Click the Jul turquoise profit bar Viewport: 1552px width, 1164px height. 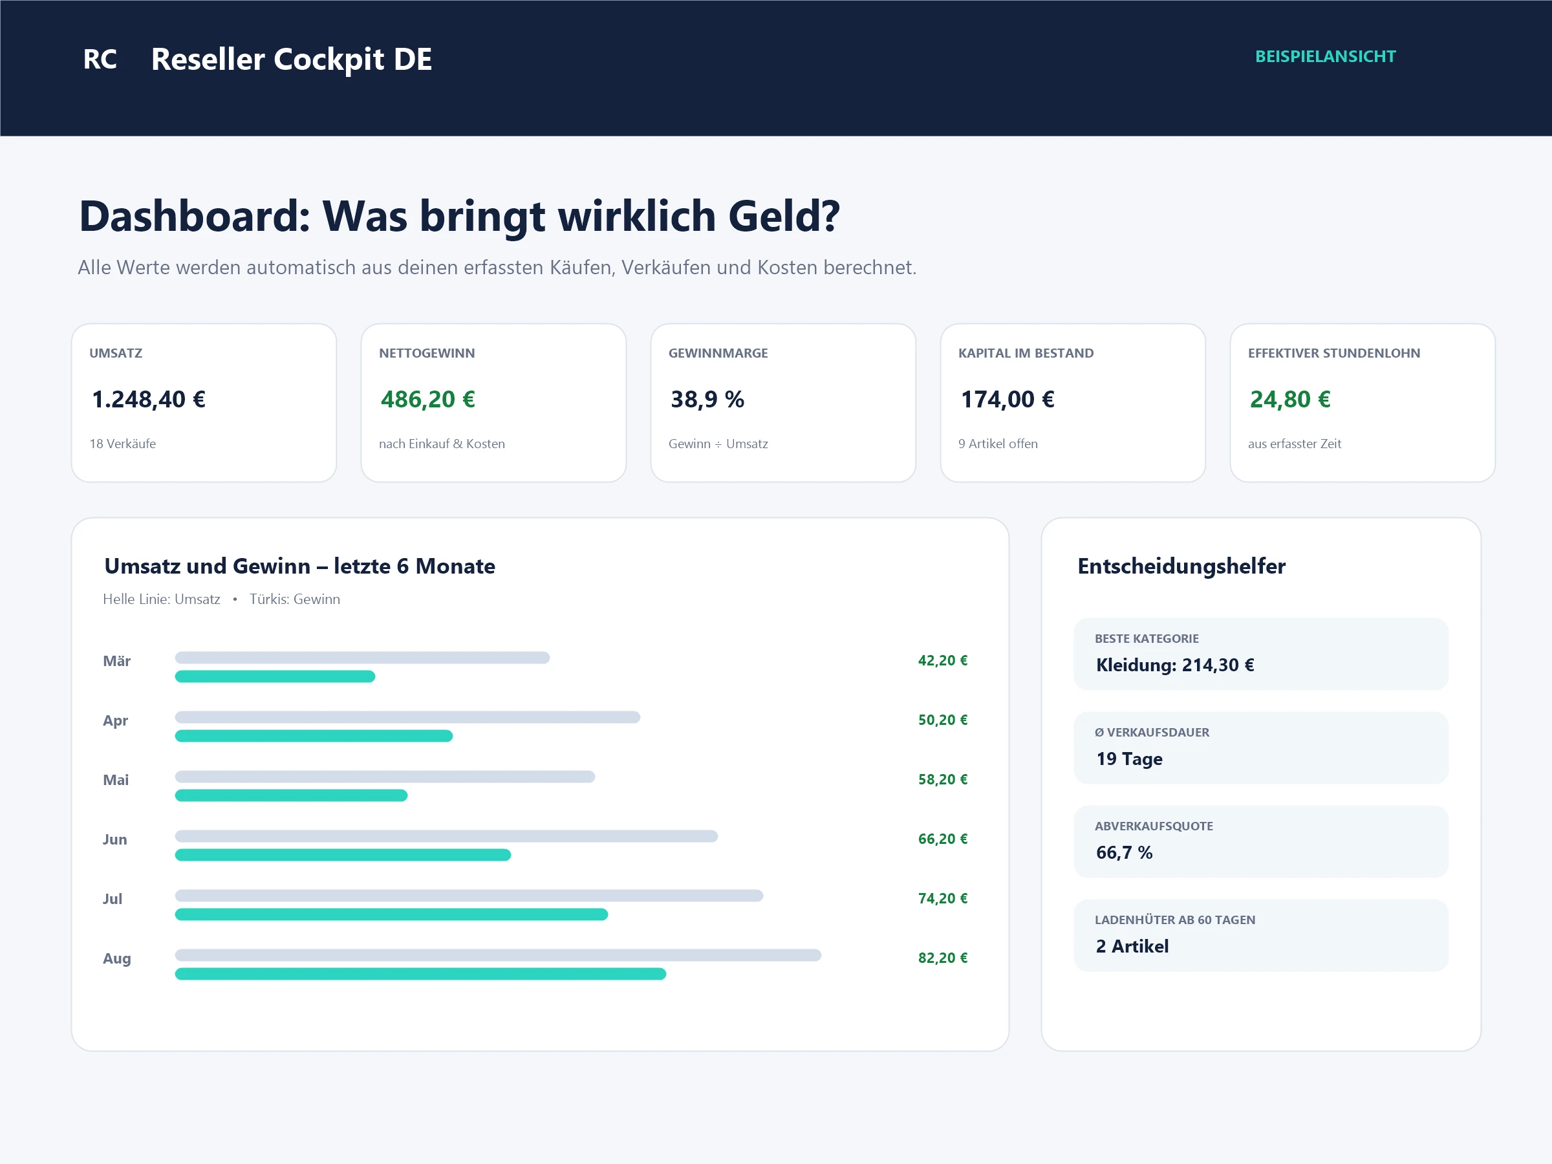tap(391, 915)
